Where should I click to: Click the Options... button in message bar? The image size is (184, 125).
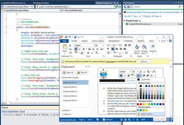(x=144, y=61)
